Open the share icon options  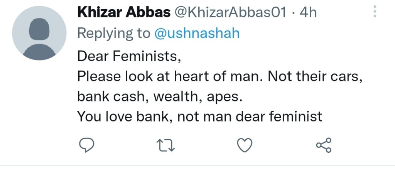(x=324, y=145)
